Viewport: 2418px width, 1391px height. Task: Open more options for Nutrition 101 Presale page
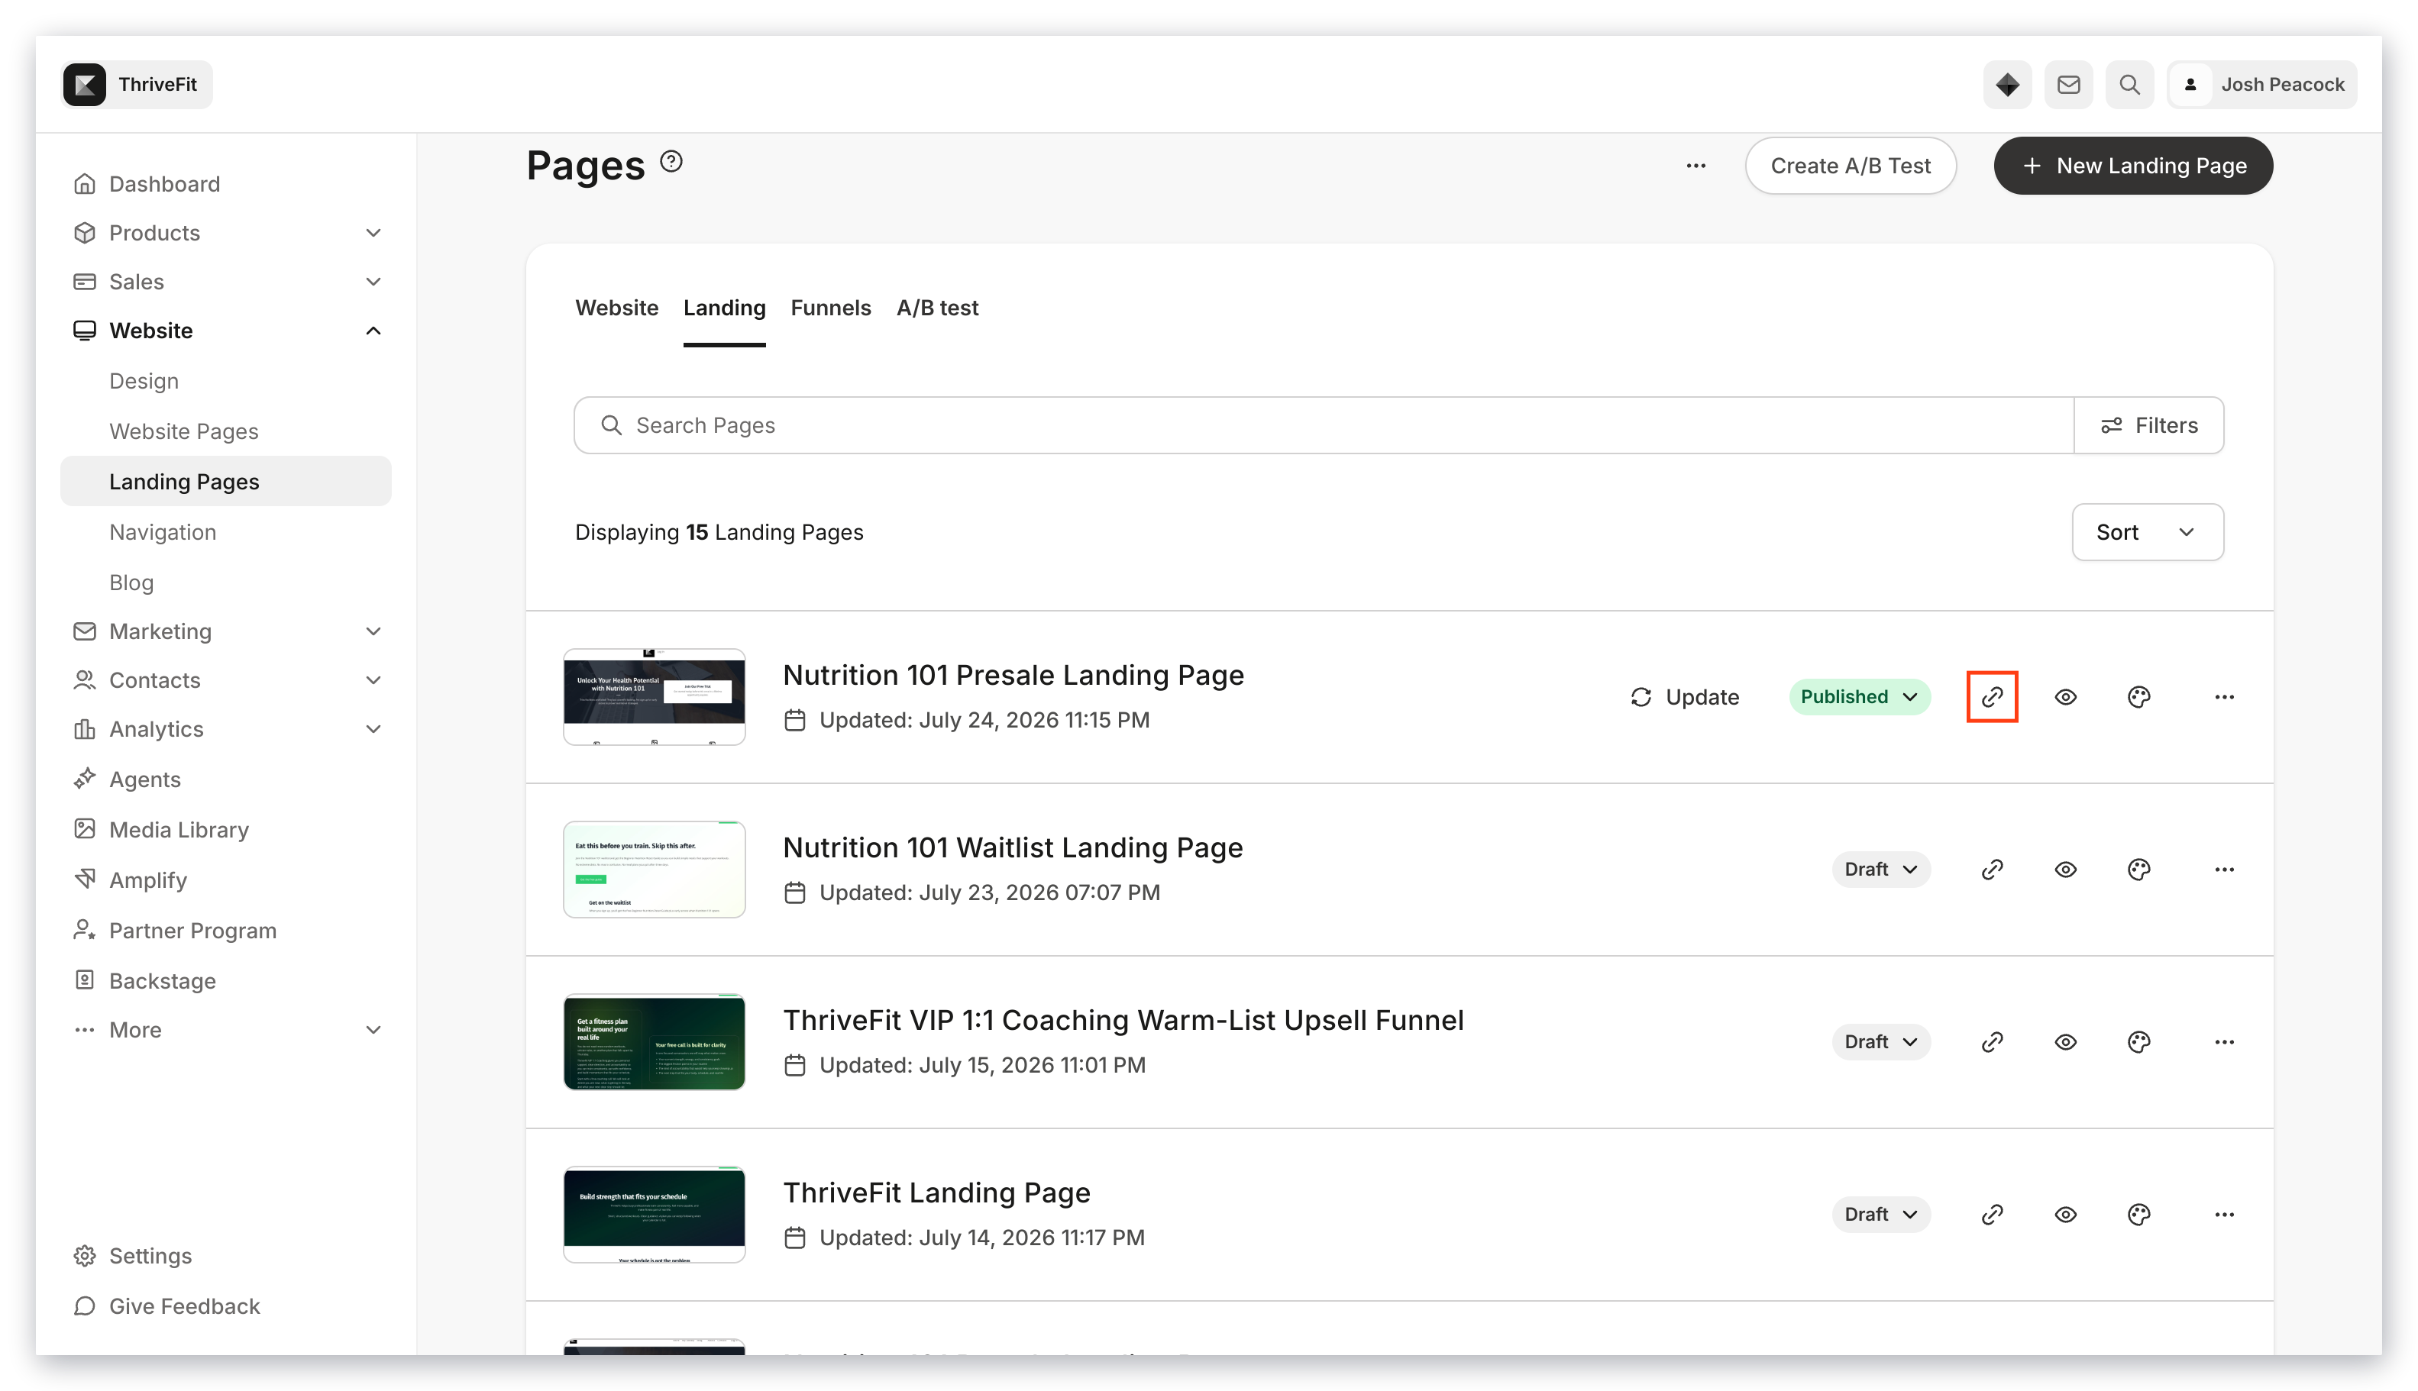(2223, 696)
